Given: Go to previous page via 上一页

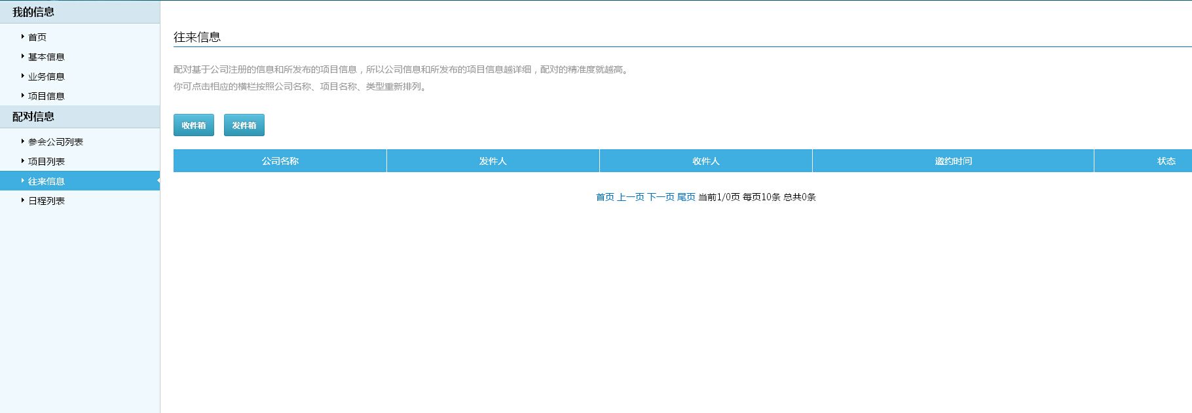Looking at the screenshot, I should (630, 197).
